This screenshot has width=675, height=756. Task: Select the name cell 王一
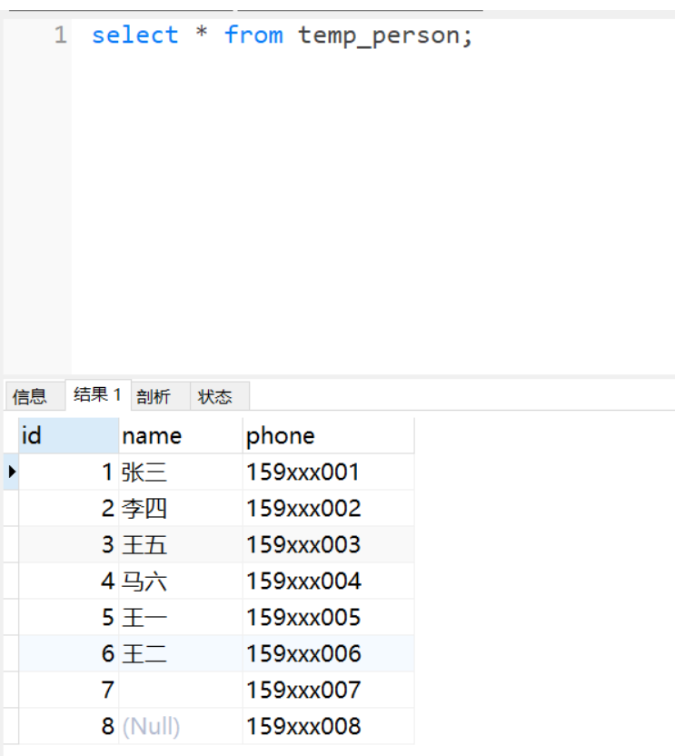(181, 617)
